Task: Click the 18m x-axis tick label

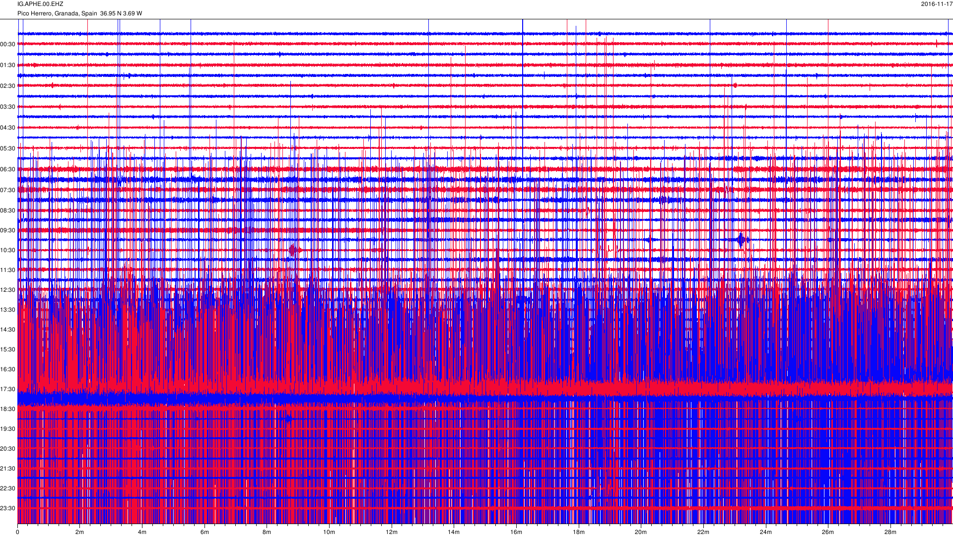Action: pos(579,532)
